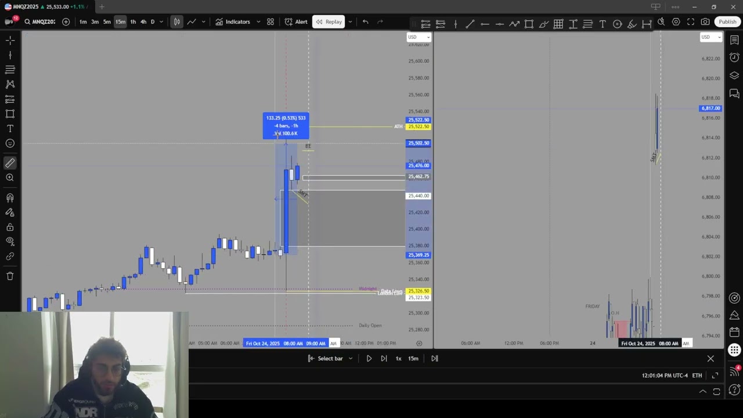Open the object tree layers icon
This screenshot has height=418, width=743.
point(734,75)
